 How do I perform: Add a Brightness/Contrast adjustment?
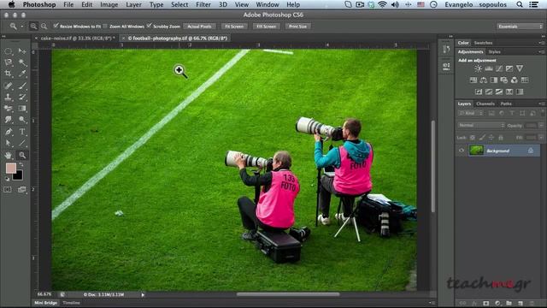478,68
